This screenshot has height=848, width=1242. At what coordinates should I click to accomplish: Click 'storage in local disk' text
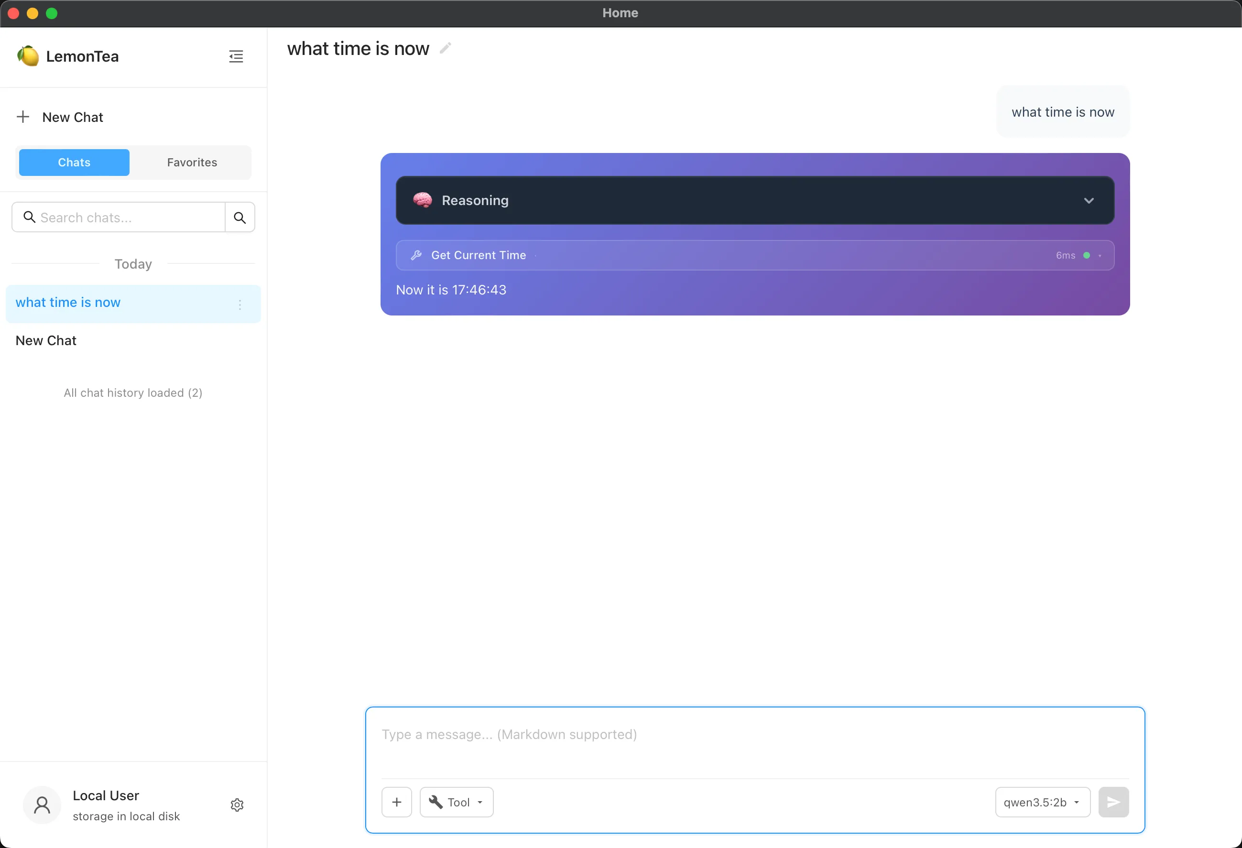(x=126, y=816)
